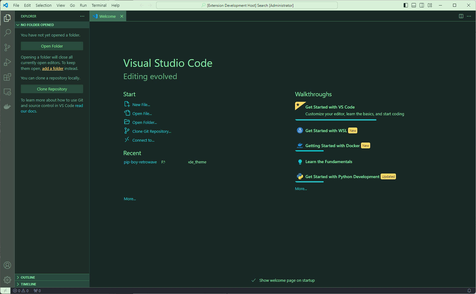Open the notifications bell icon

[x=469, y=291]
